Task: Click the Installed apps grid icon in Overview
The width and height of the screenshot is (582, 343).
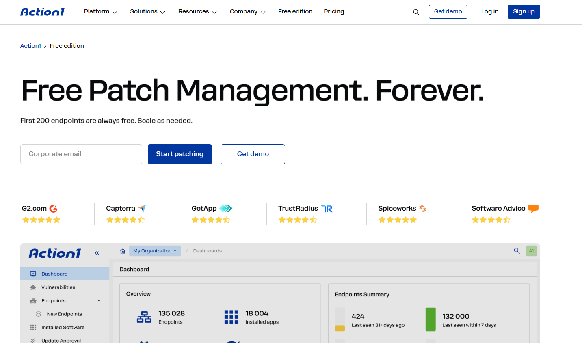Action: (231, 317)
